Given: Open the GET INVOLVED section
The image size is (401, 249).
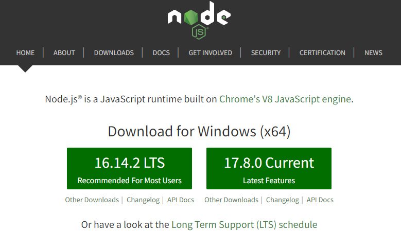Looking at the screenshot, I should [x=210, y=52].
